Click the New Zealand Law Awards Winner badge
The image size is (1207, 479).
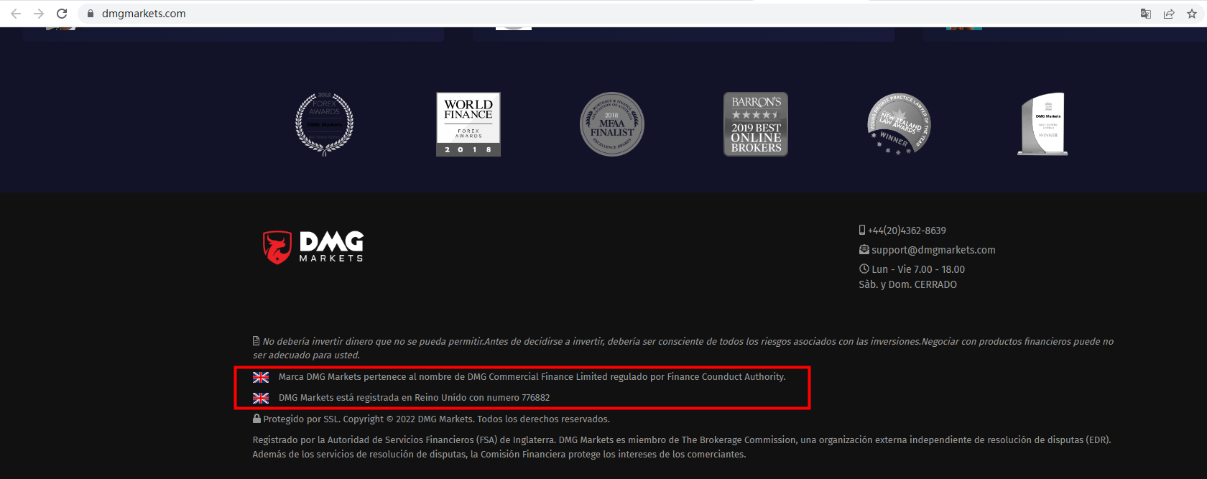click(x=899, y=124)
